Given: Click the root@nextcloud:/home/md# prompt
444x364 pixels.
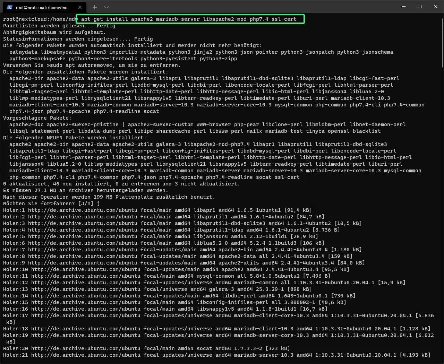Looking at the screenshot, I should tap(40, 19).
